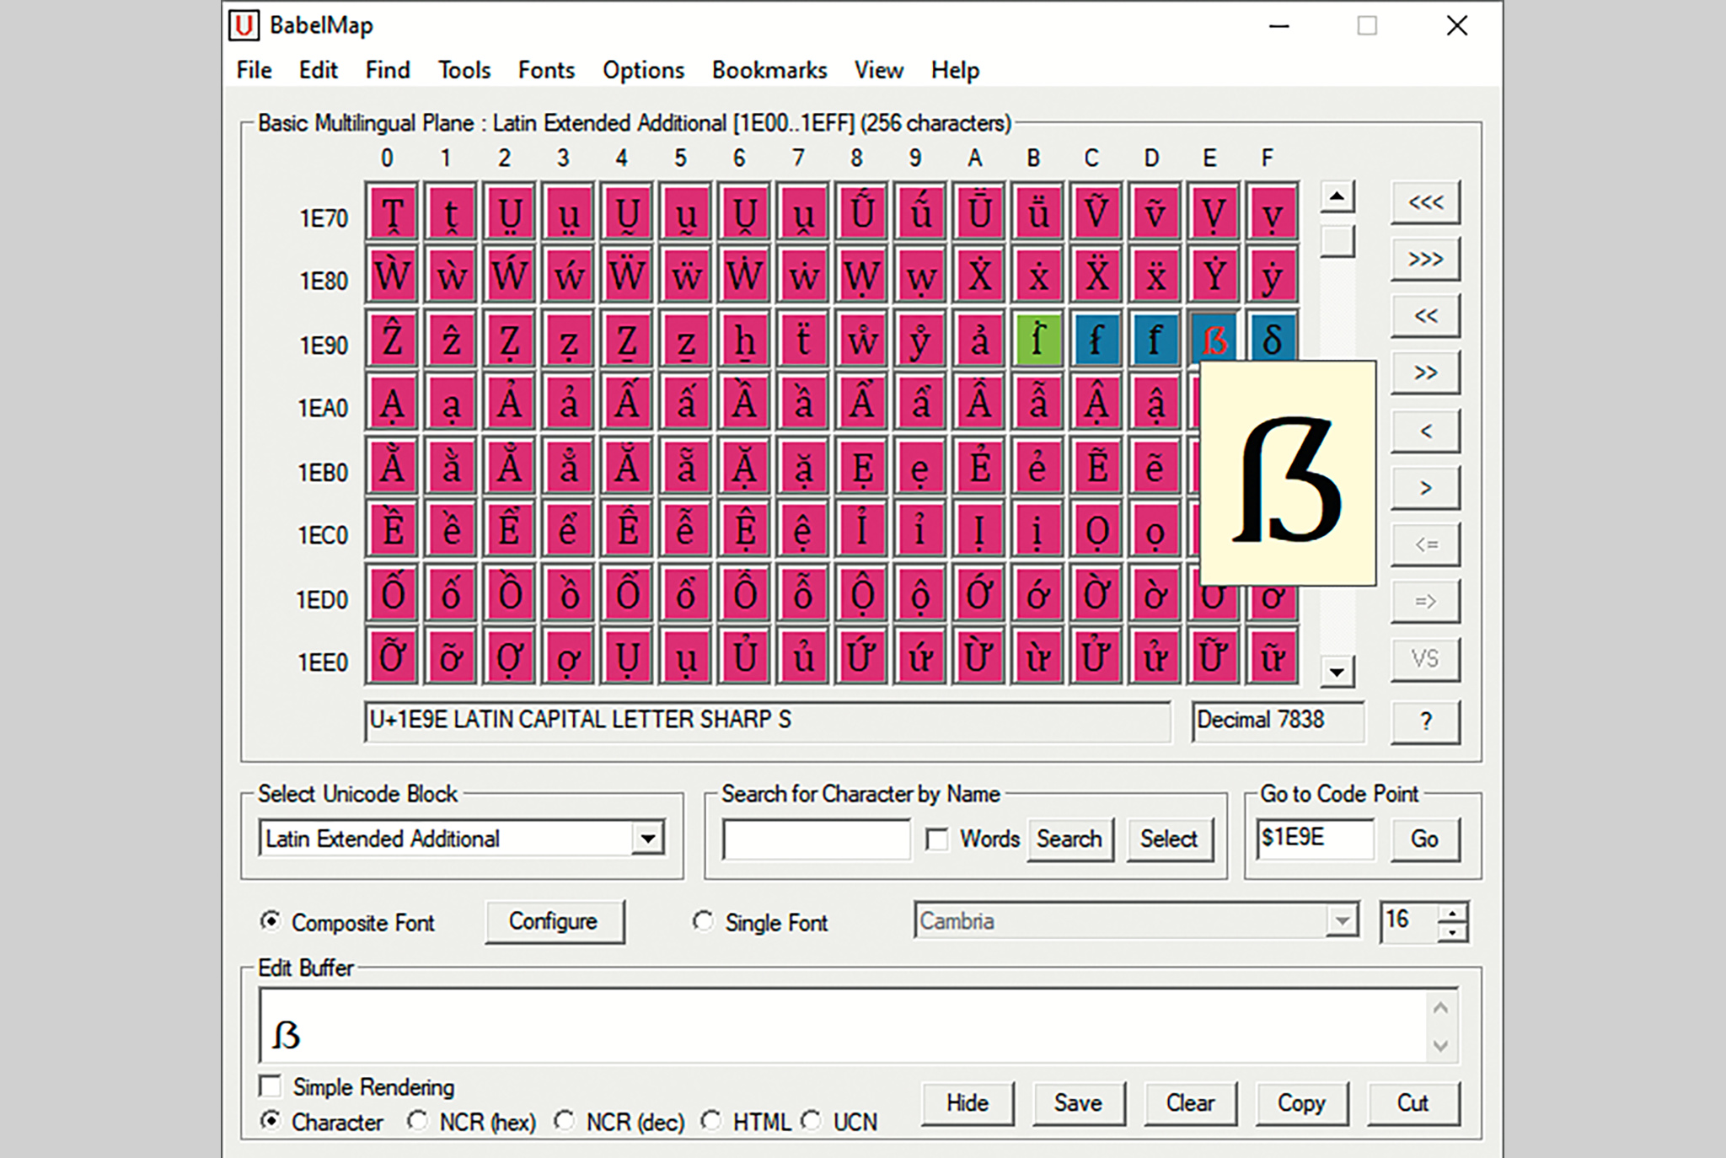Increase font size with stepper up arrow

(1452, 913)
